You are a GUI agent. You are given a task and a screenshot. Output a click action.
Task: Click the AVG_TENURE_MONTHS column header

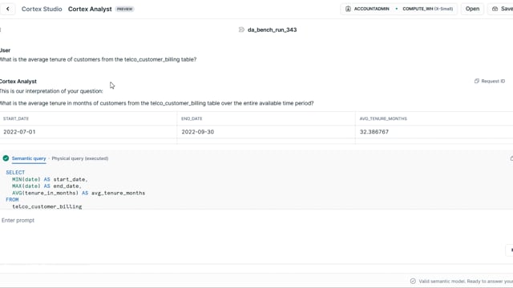tap(383, 118)
